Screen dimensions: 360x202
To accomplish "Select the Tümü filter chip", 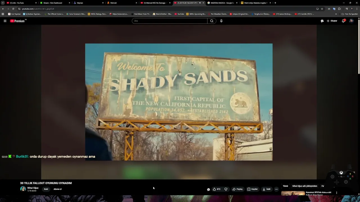I will (x=285, y=186).
